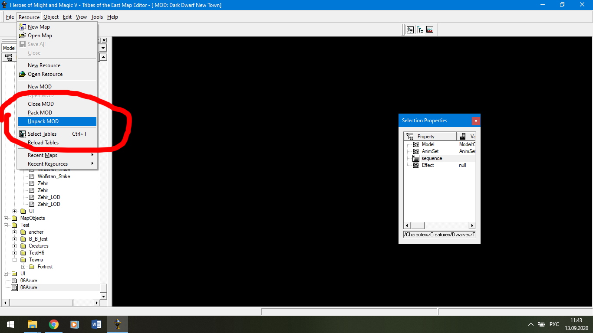Image resolution: width=593 pixels, height=333 pixels.
Task: Click the Selection Properties scroll-right arrow
Action: coord(472,225)
